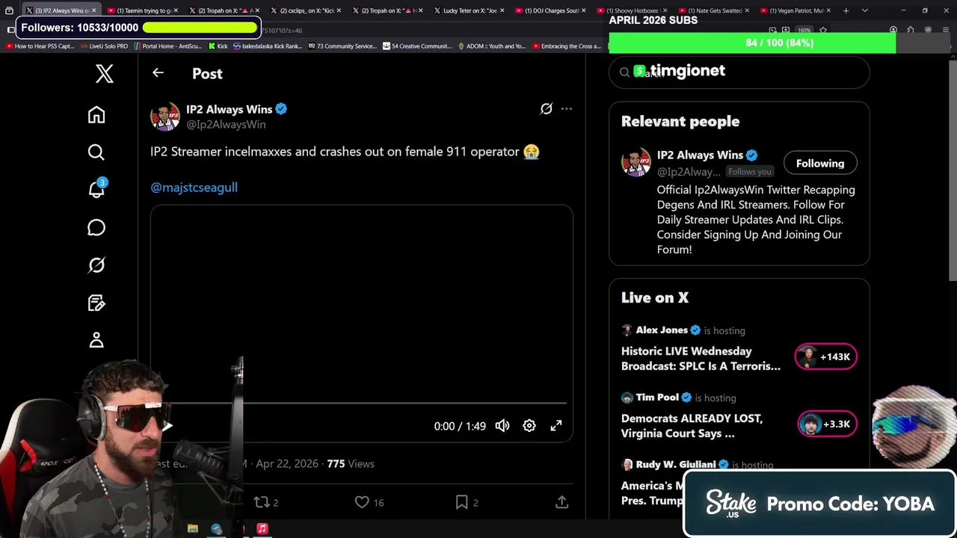Open the post's three-dot more menu
This screenshot has width=957, height=538.
[x=567, y=109]
